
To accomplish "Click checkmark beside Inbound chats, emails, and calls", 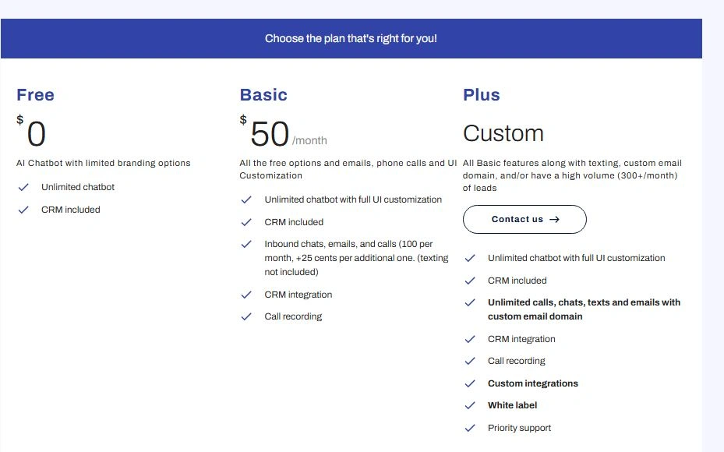I will click(x=246, y=244).
